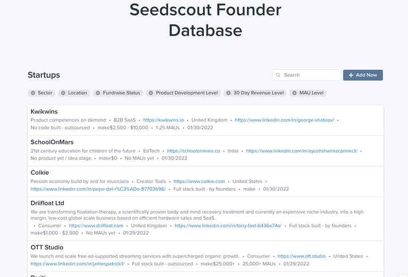Open the www.colkie.com link

(199, 181)
